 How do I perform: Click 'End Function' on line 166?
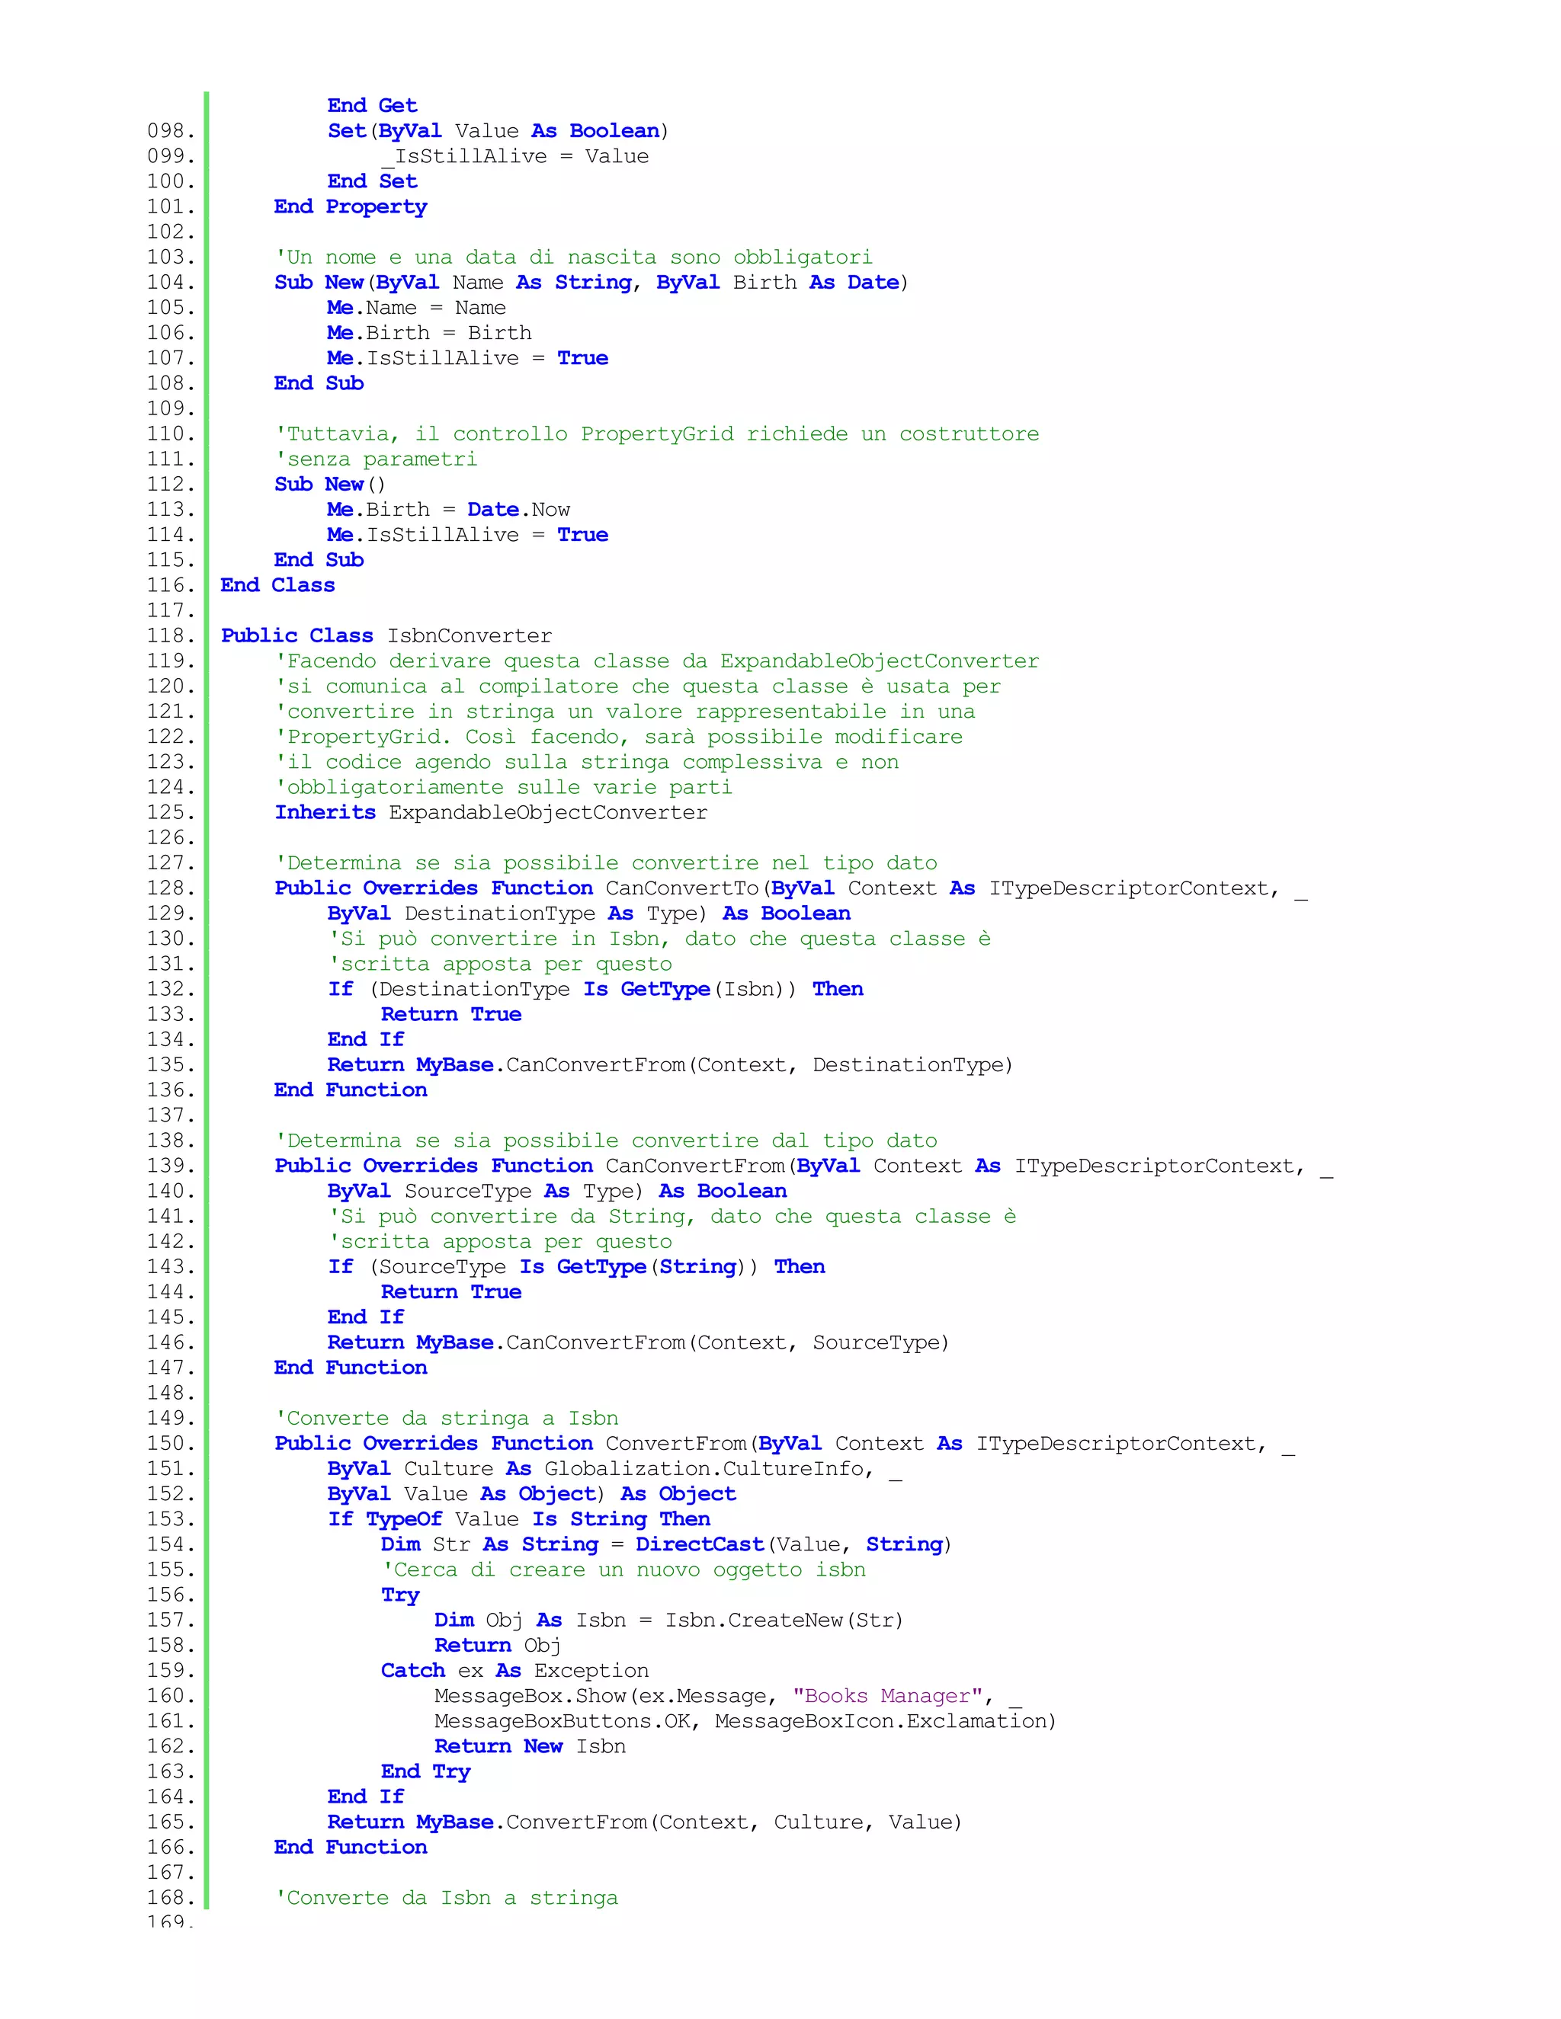[x=351, y=1847]
